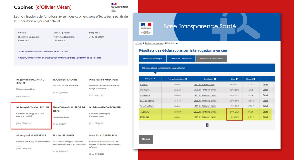This screenshot has height=160, width=294.
Task: Sort by Type de bénéficiaires arrows
Action: click(x=186, y=79)
